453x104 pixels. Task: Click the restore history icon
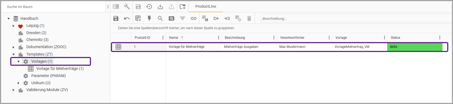[149, 7]
